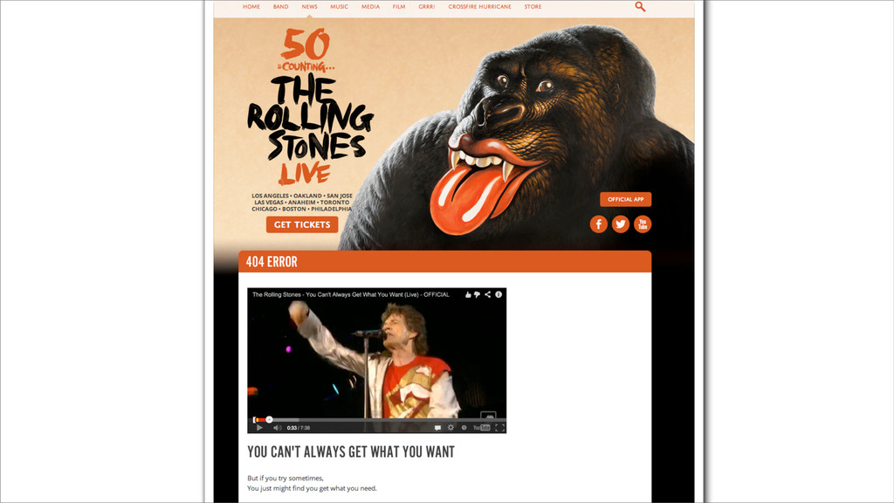Enter fullscreen mode in the video player
The image size is (894, 503).
click(499, 428)
